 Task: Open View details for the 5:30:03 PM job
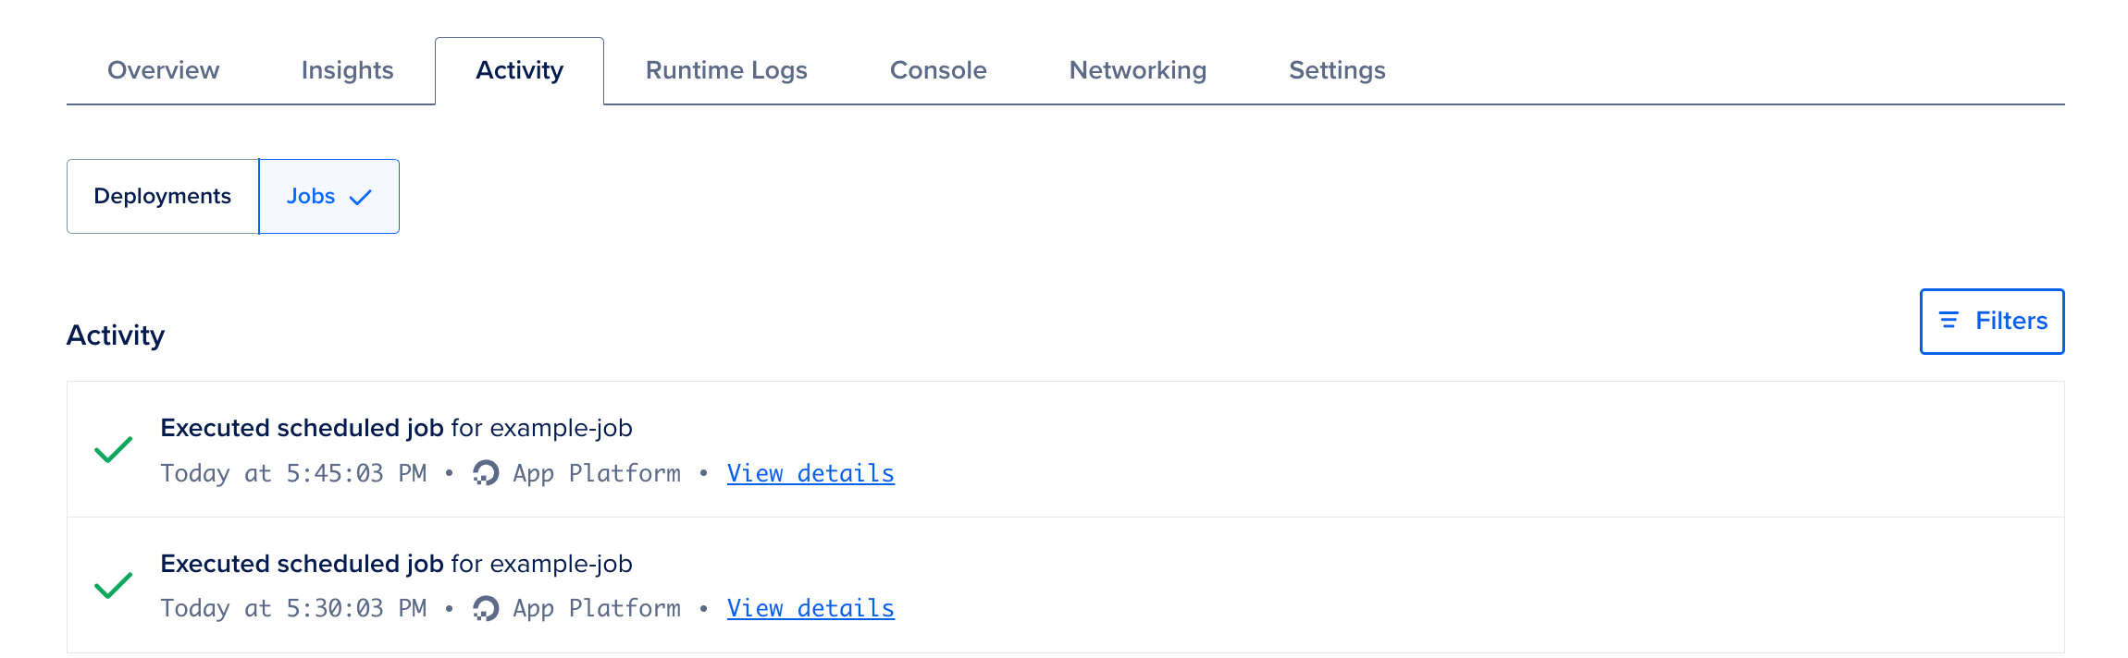[810, 608]
